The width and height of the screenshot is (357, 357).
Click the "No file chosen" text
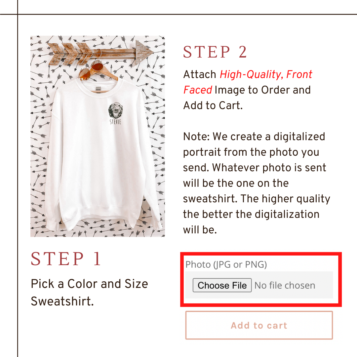point(285,285)
